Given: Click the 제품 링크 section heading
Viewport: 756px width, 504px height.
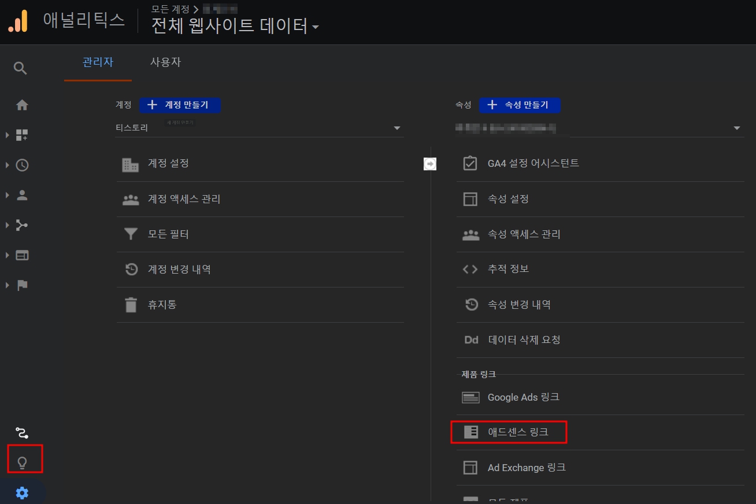Looking at the screenshot, I should [479, 374].
